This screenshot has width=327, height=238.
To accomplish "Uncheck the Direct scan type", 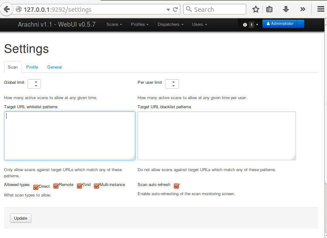I will 36,187.
